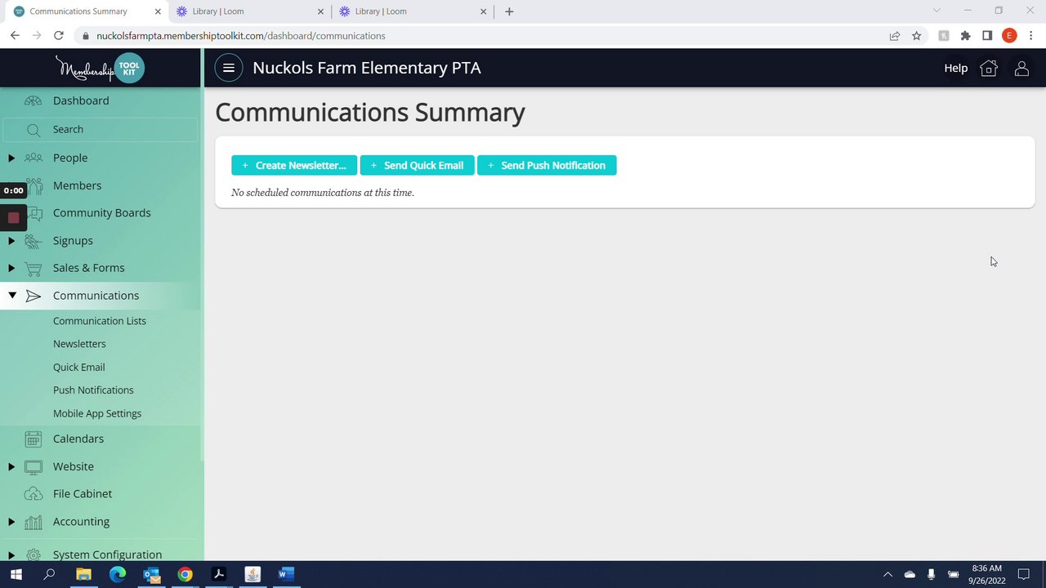
Task: Open the Dashboard gauge icon
Action: coord(33,100)
